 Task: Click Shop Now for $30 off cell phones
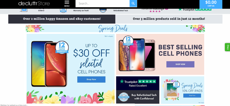91,80
